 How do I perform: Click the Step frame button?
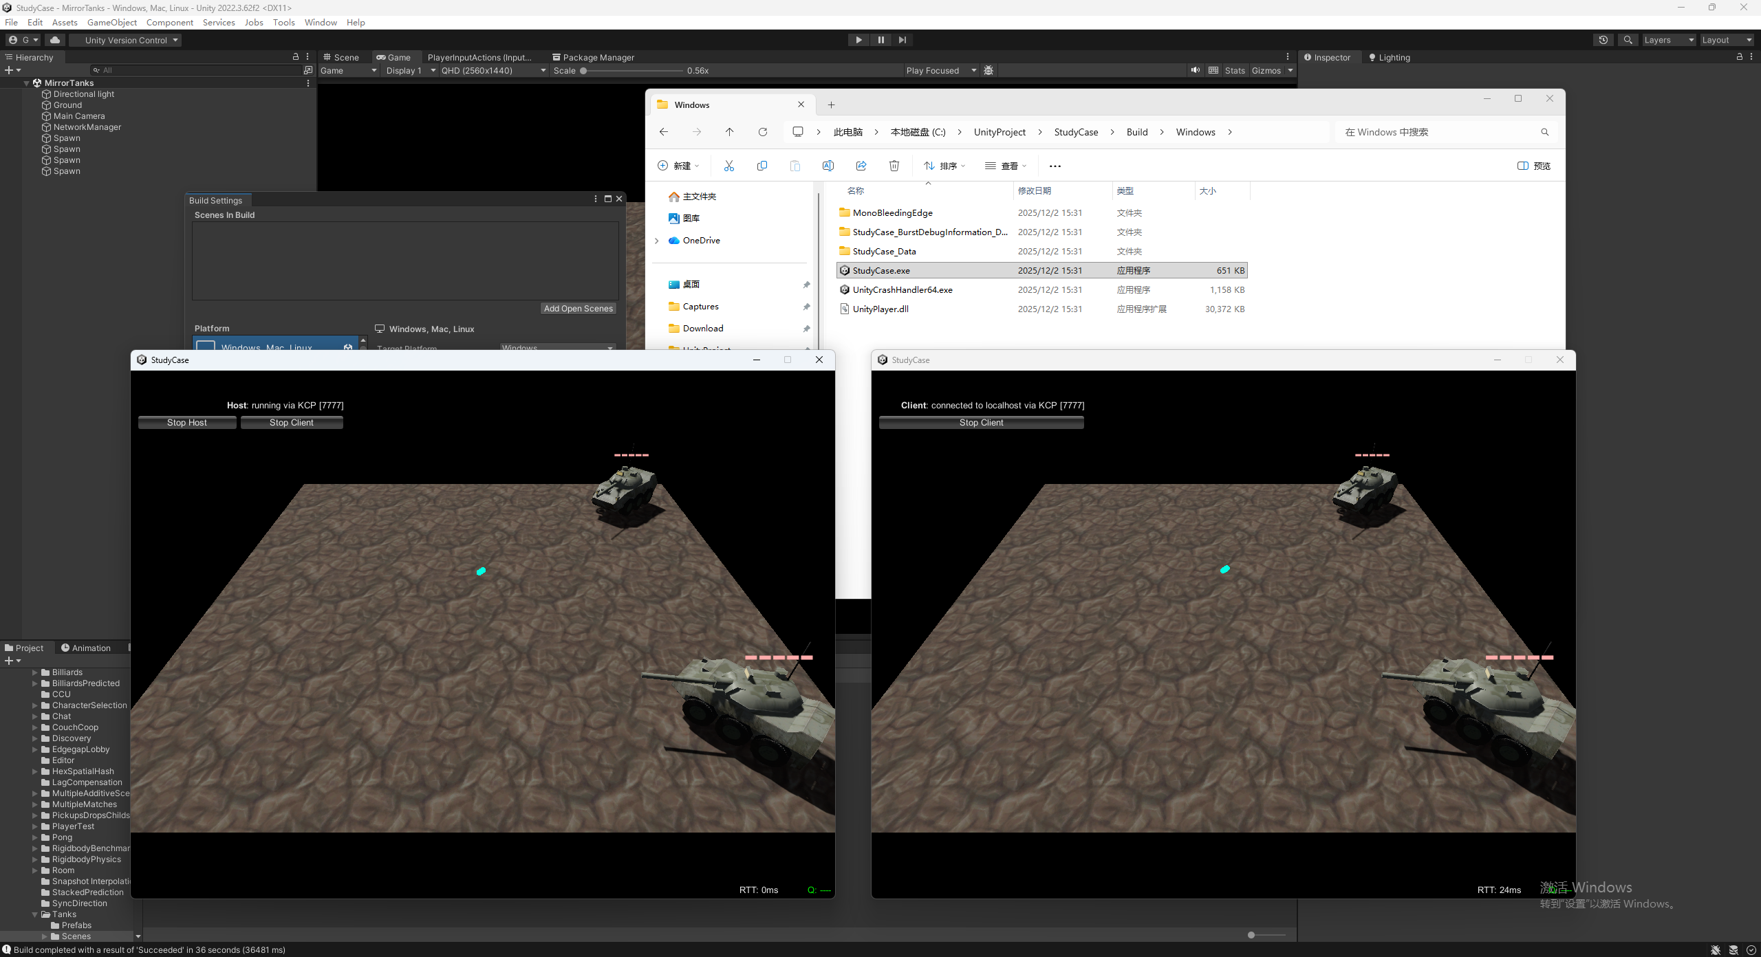(902, 40)
